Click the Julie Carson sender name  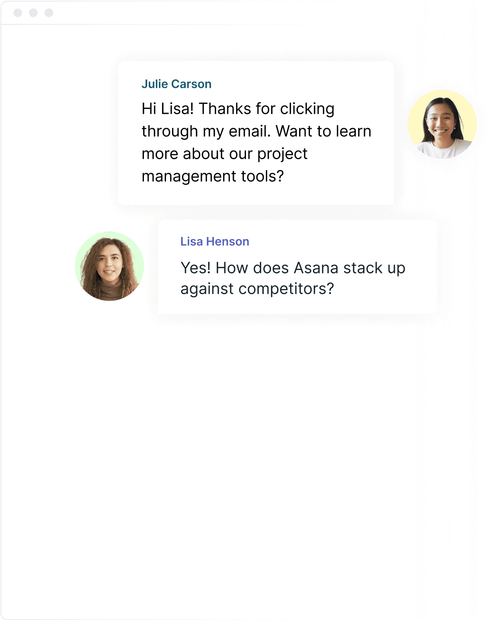coord(176,84)
